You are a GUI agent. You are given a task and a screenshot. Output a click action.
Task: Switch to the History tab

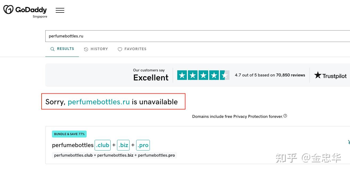[x=96, y=49]
